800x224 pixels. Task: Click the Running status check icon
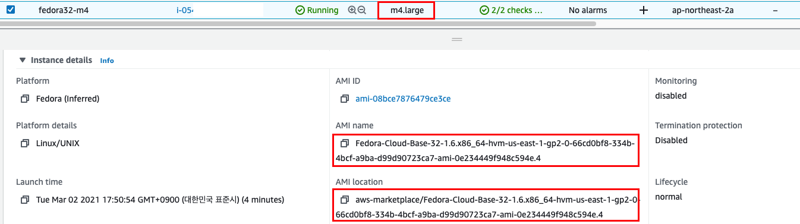point(300,10)
